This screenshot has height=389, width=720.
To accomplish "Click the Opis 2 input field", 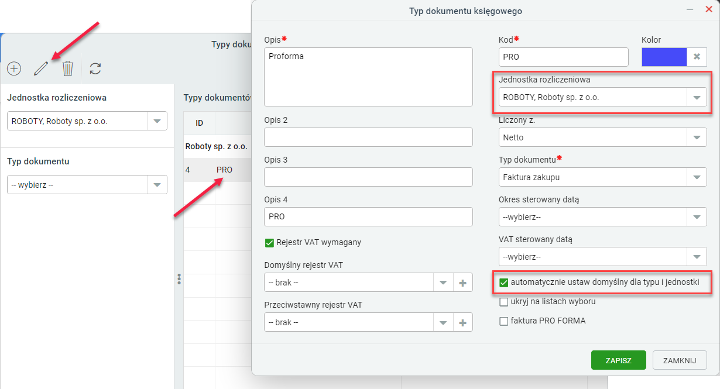I will (x=368, y=137).
